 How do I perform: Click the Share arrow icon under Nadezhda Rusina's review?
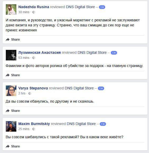pyautogui.click(x=8, y=40)
